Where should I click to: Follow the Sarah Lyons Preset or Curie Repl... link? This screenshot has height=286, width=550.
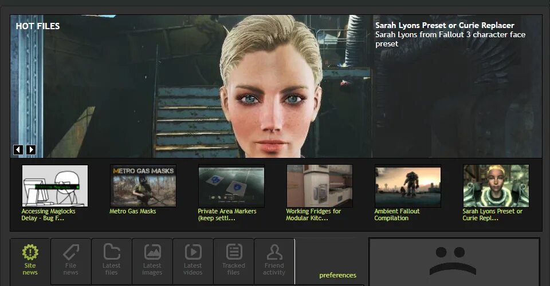[x=492, y=214]
